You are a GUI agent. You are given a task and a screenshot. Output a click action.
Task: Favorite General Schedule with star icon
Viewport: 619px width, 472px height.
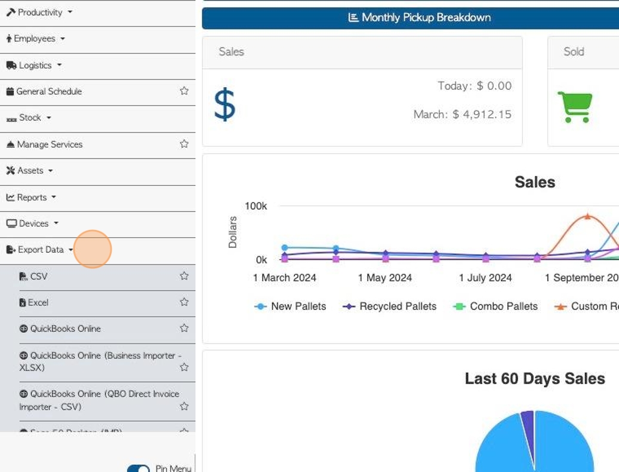point(184,91)
